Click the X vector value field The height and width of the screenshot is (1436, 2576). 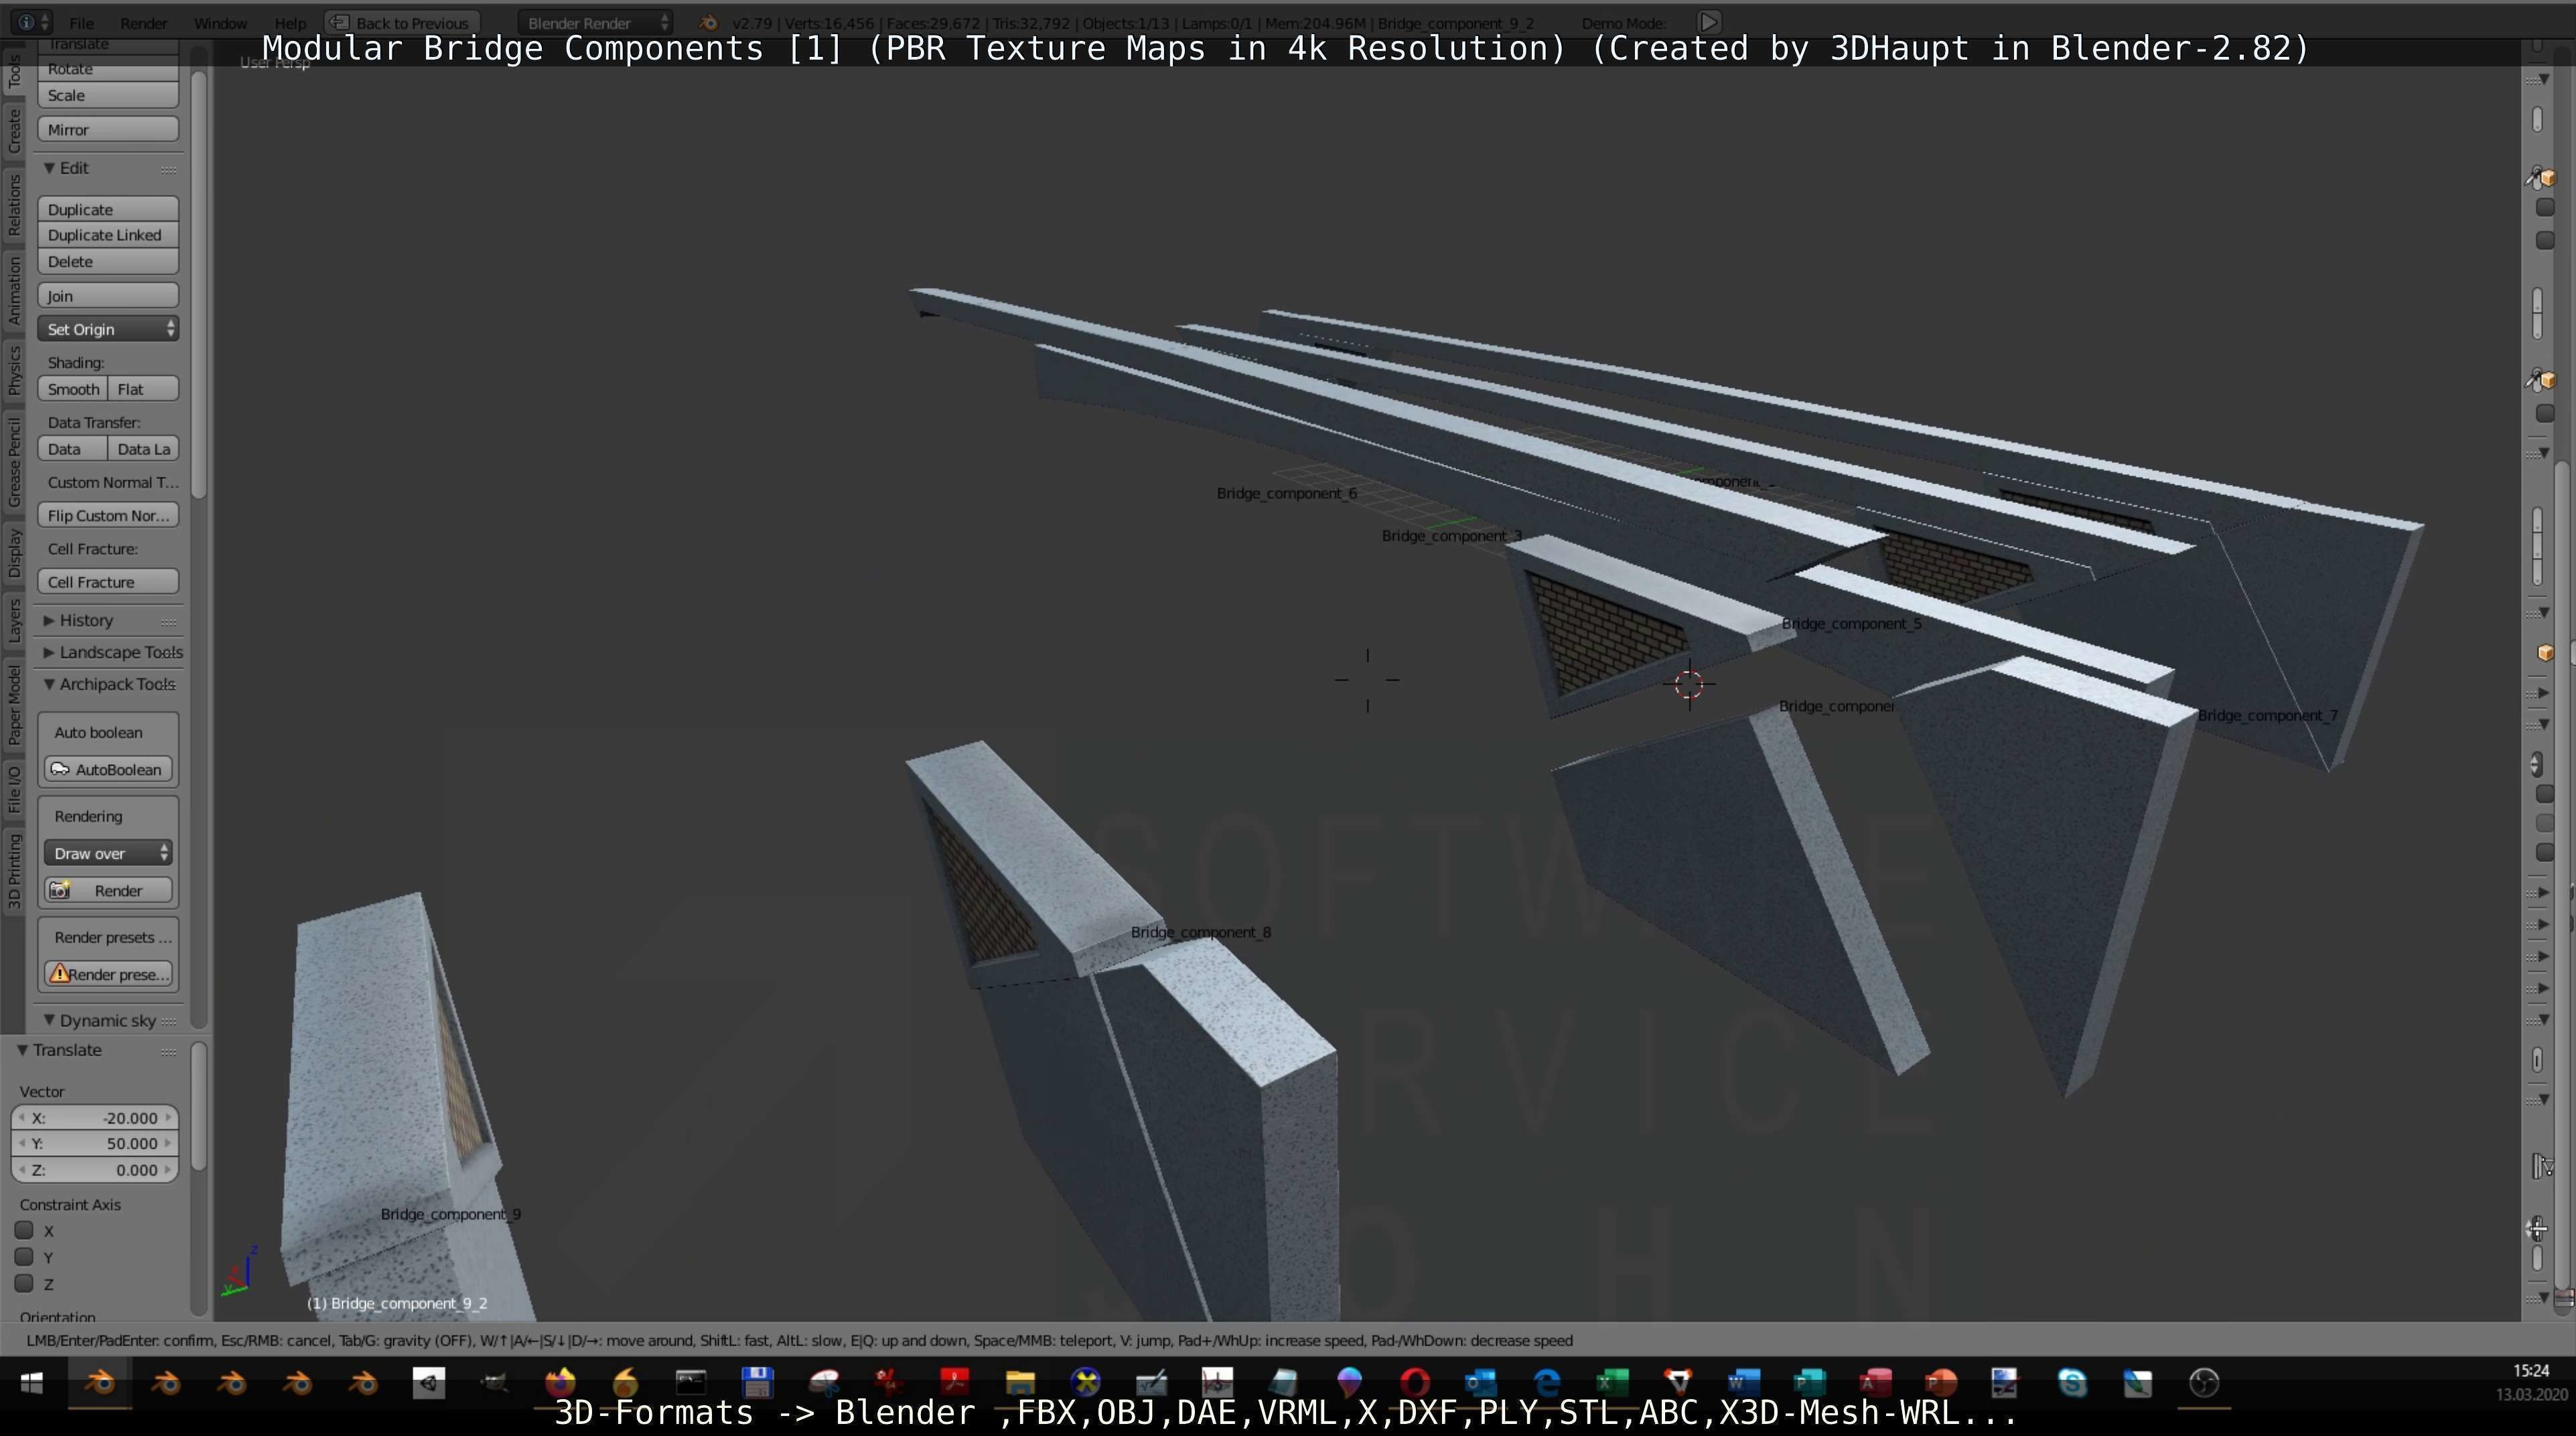95,1118
